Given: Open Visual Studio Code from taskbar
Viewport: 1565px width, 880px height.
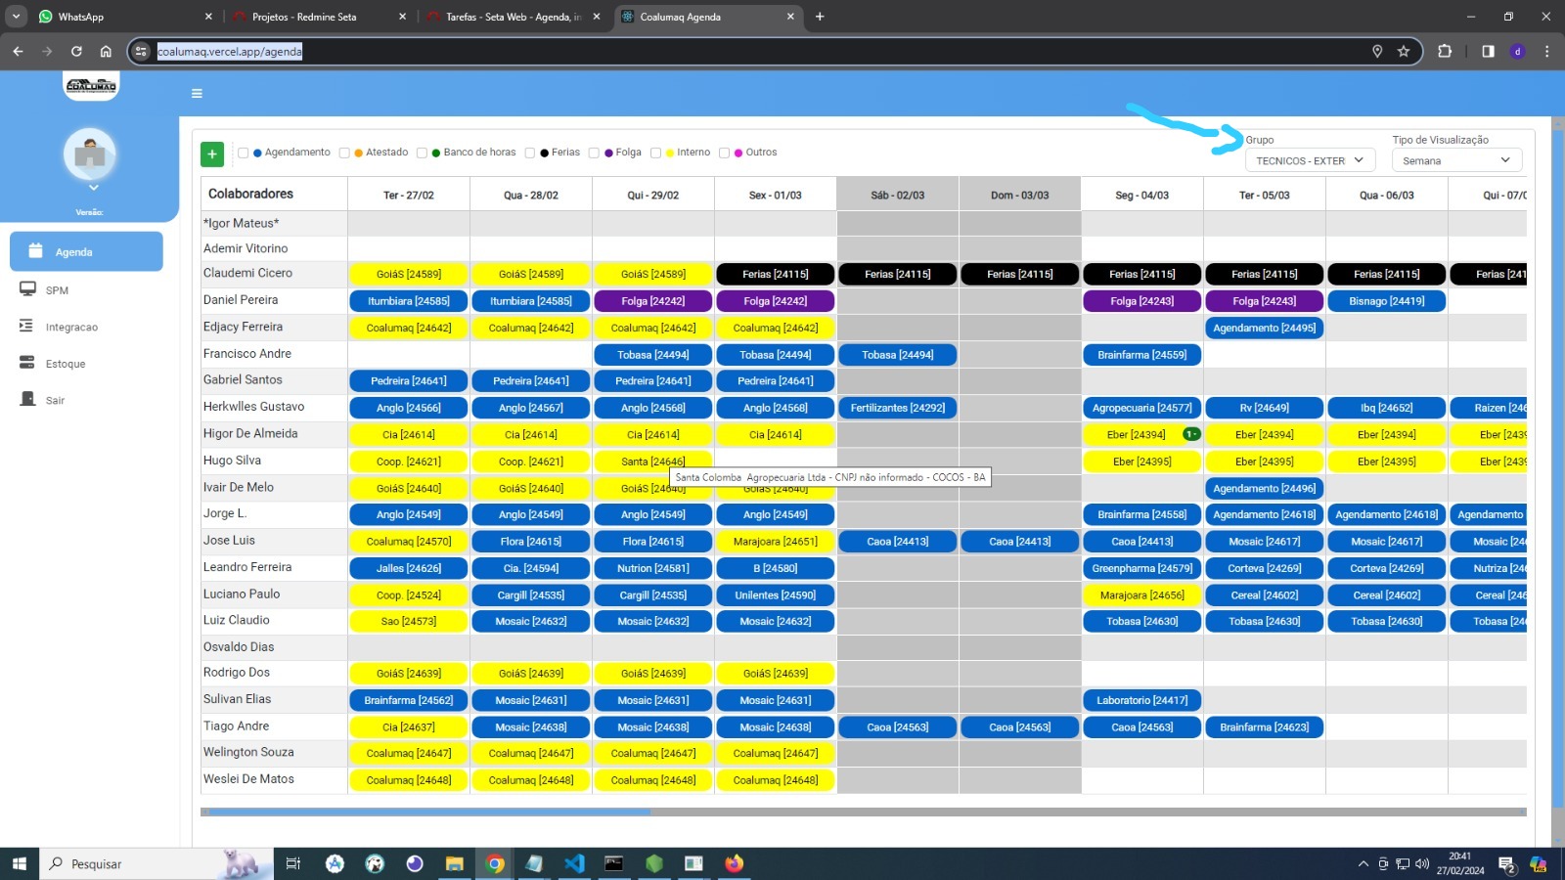Looking at the screenshot, I should (574, 863).
